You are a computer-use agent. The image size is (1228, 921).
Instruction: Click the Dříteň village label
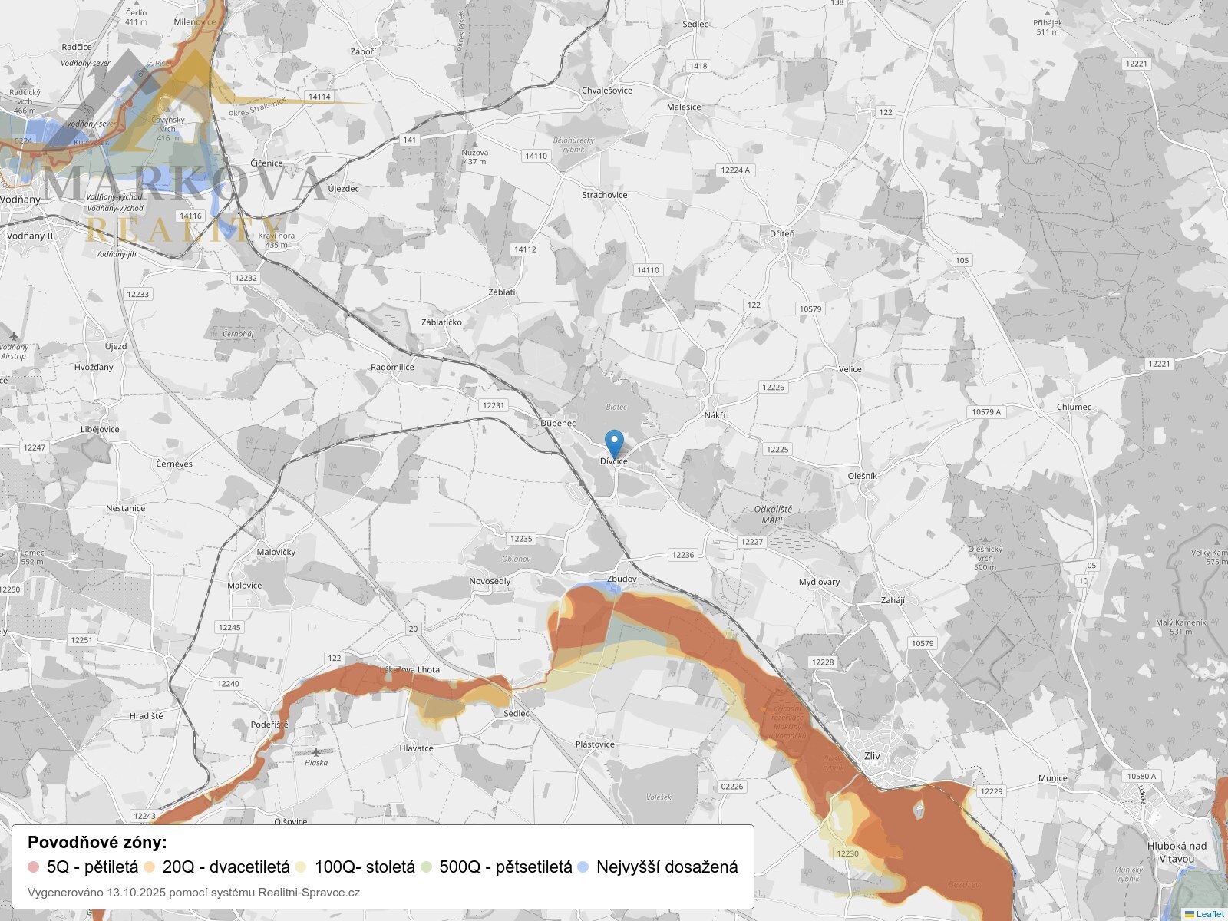(x=781, y=233)
